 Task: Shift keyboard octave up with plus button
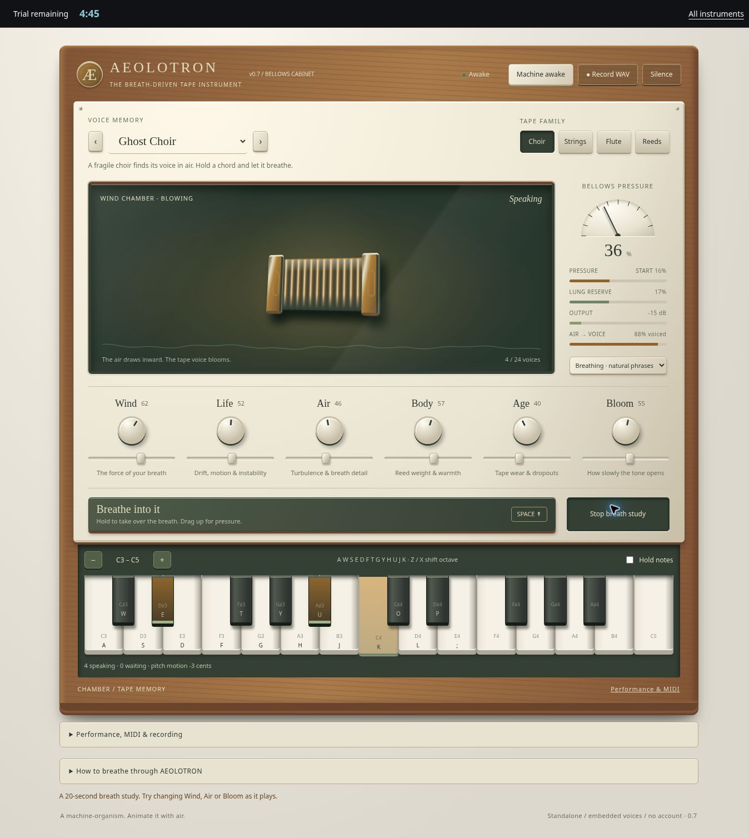(x=162, y=560)
